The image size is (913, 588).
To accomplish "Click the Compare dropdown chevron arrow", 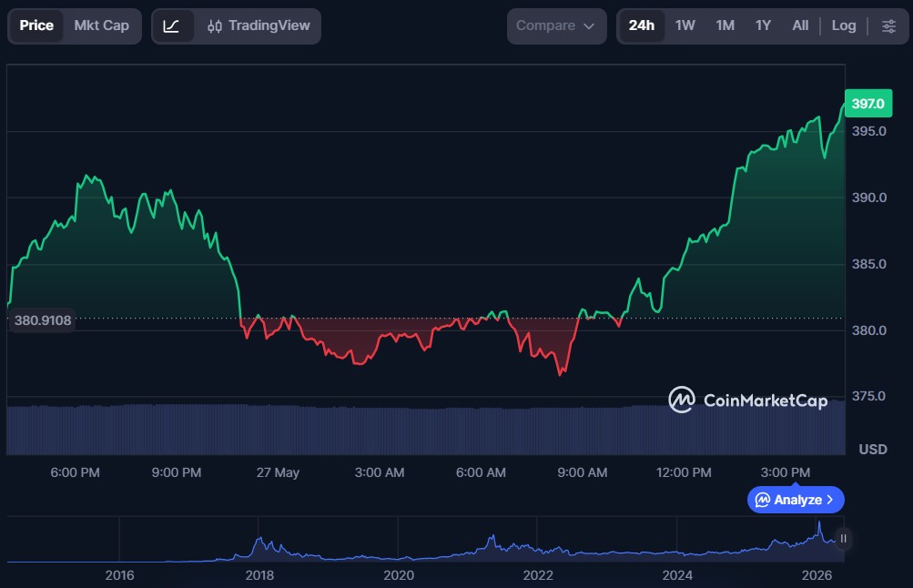I will click(589, 26).
